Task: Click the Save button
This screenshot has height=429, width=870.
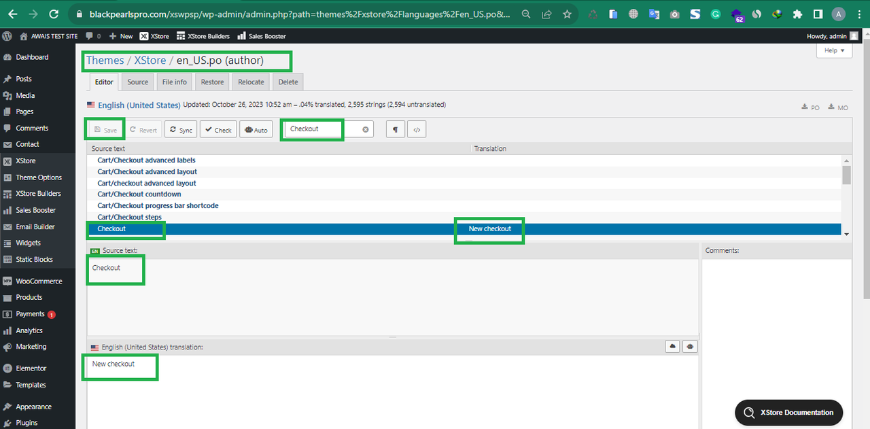Action: (105, 130)
